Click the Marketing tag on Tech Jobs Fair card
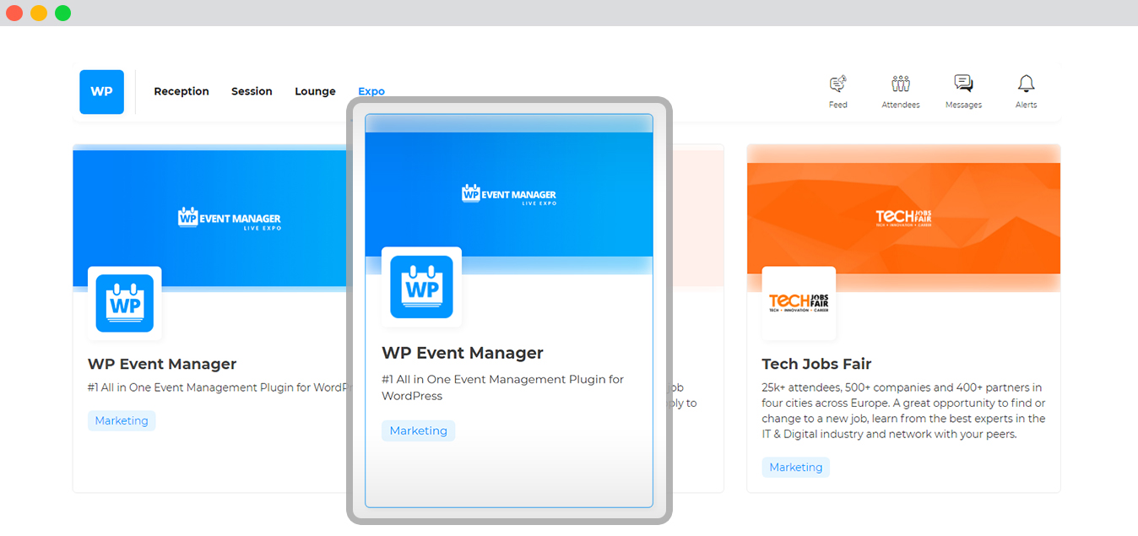 point(796,468)
